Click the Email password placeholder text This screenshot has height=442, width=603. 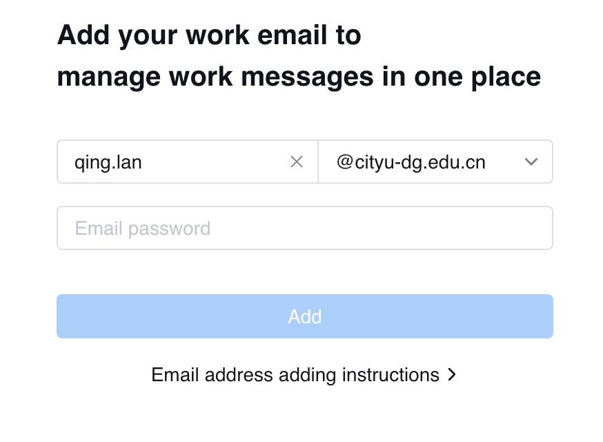142,228
